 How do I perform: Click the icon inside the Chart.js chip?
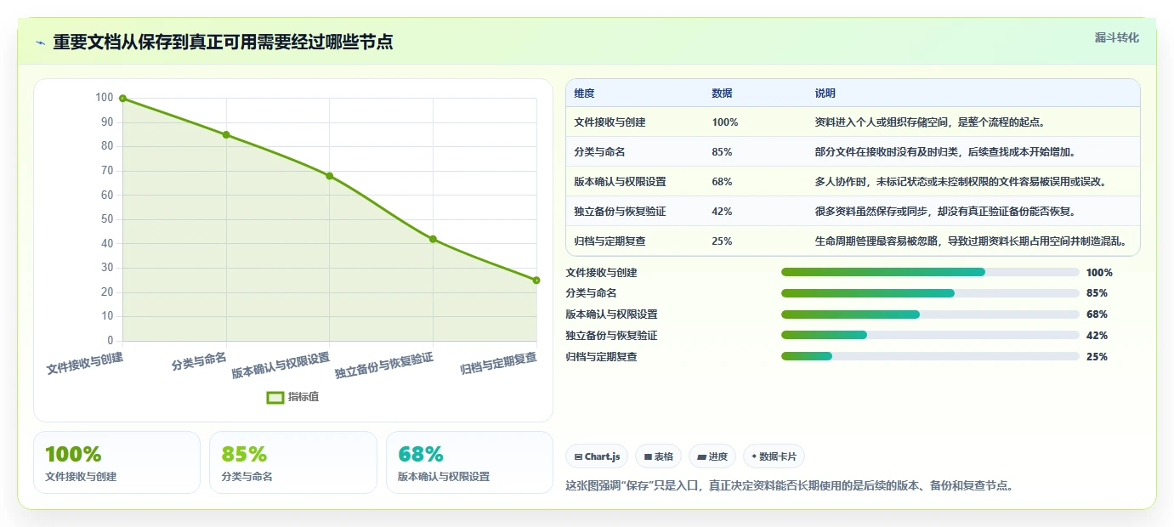(x=579, y=457)
